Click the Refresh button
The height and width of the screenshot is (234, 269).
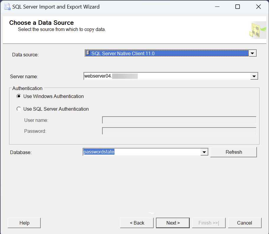tap(234, 152)
